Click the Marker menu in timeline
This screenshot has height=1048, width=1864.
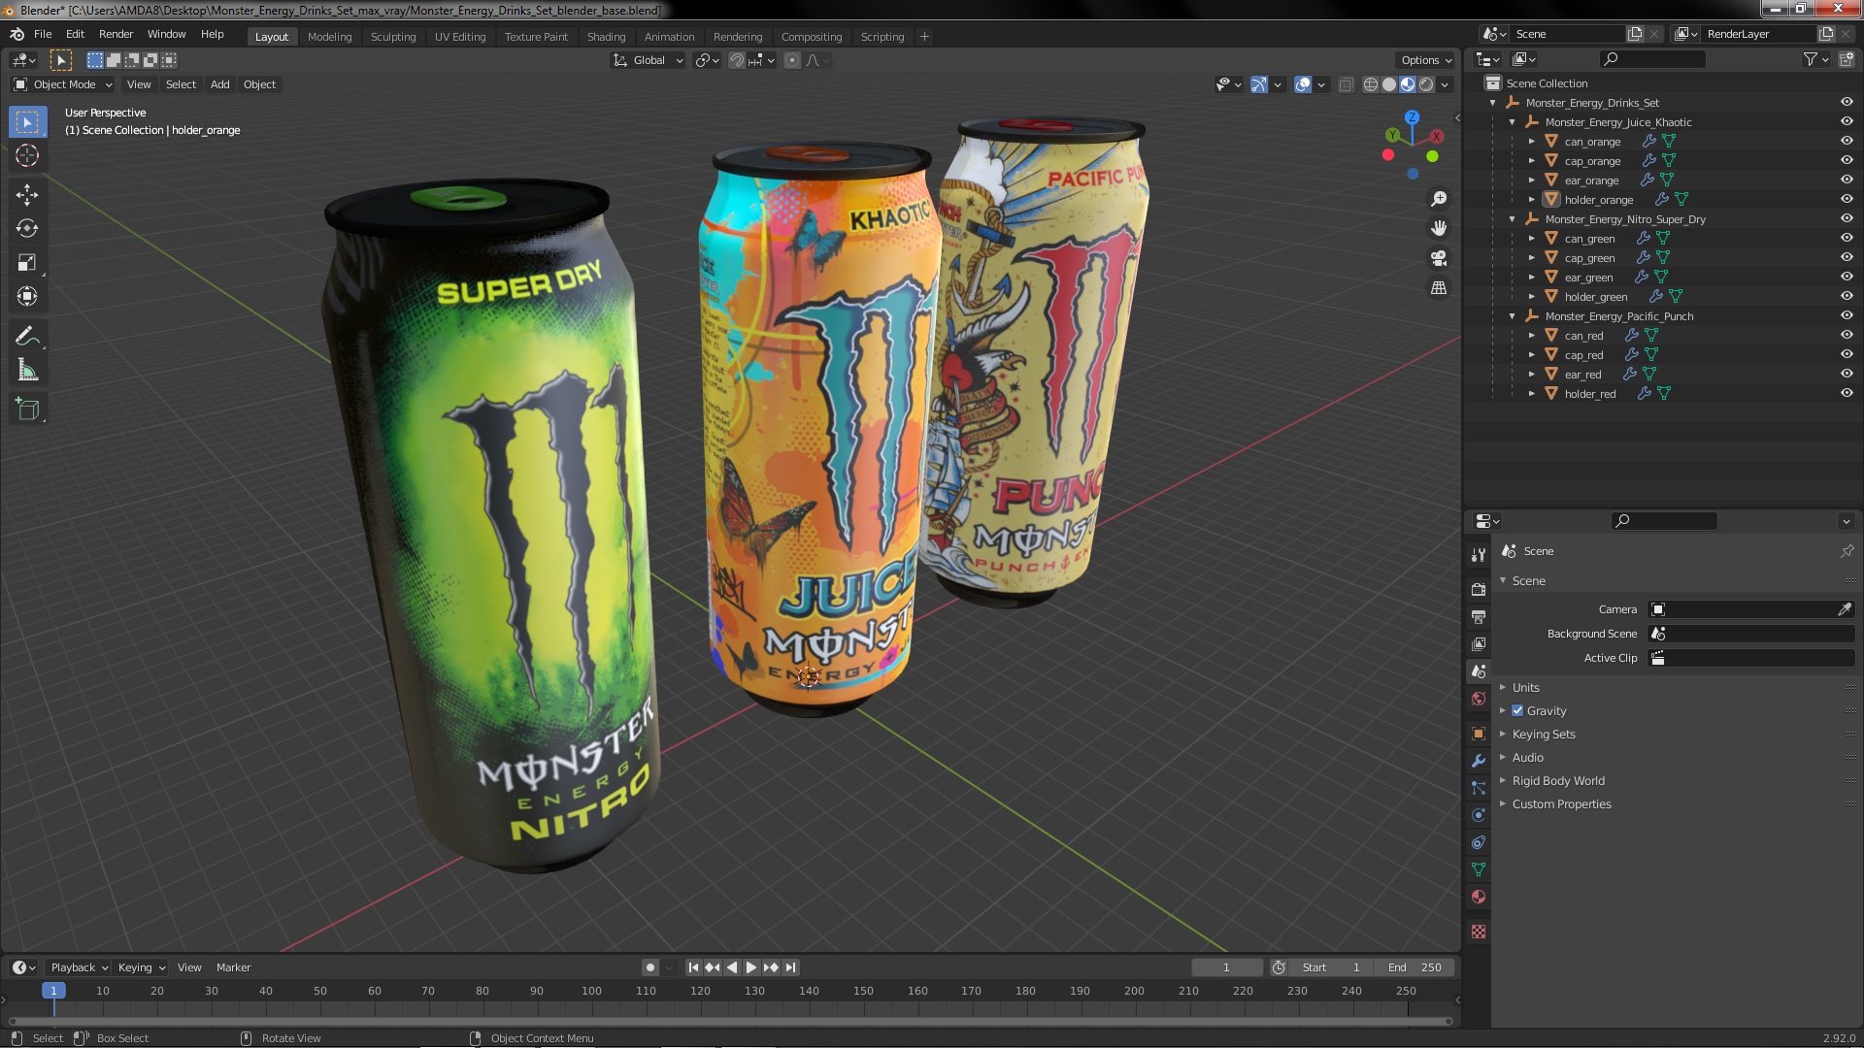click(x=233, y=967)
